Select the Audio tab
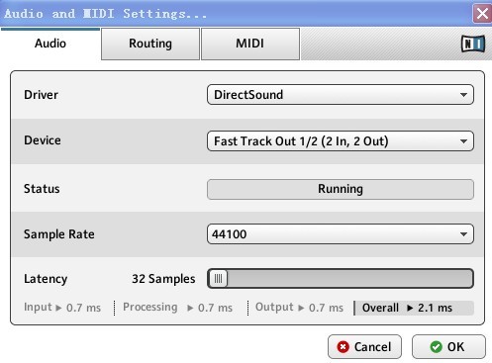The width and height of the screenshot is (492, 363). (50, 44)
